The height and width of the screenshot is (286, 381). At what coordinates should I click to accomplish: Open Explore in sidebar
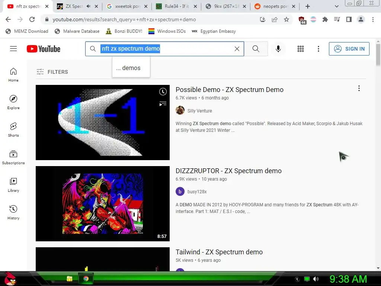tap(13, 102)
